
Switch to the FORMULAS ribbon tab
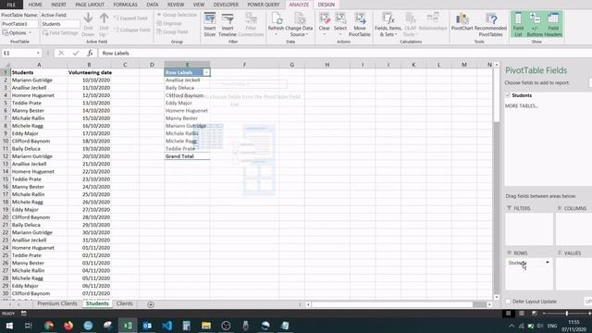(126, 5)
